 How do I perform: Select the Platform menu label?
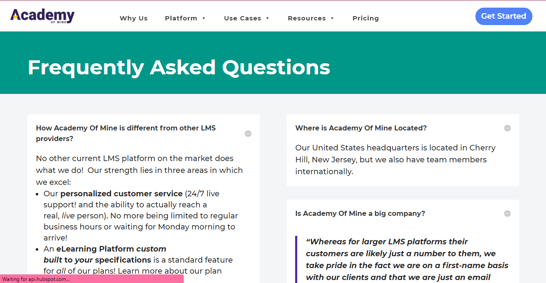[x=181, y=18]
